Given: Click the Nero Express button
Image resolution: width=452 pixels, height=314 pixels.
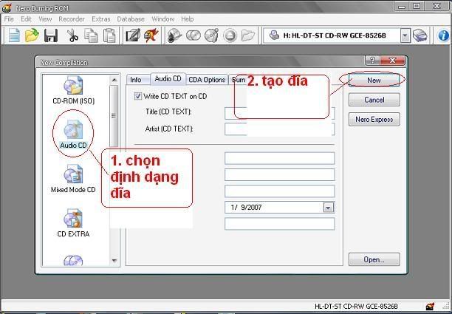Looking at the screenshot, I should click(374, 120).
